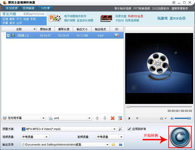The height and width of the screenshot is (150, 195).
Task: Open the 刻录光盘 link
Action: coord(121,16)
